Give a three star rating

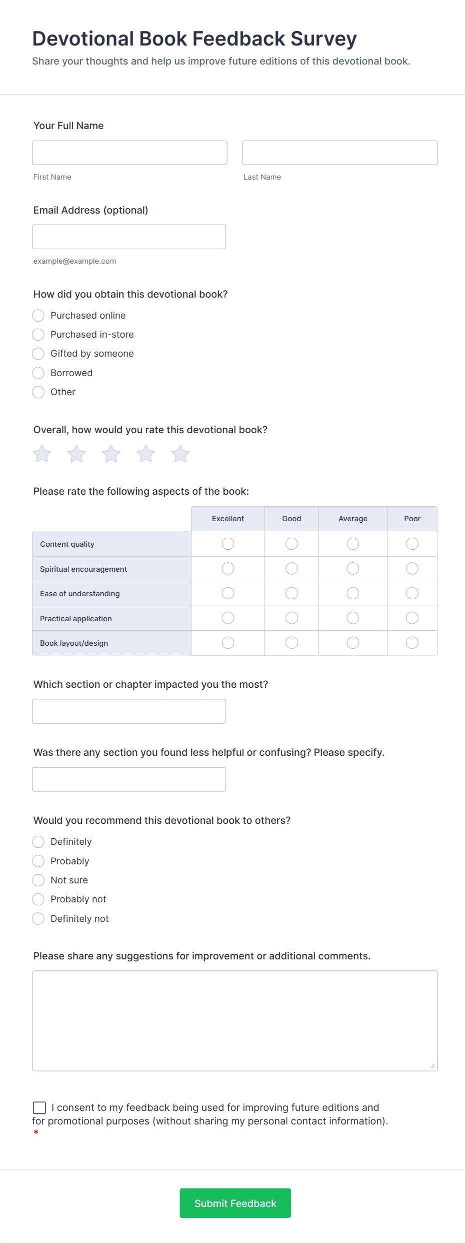click(110, 454)
